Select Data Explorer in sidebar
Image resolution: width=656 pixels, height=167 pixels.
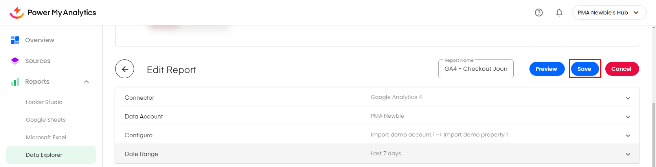click(44, 155)
